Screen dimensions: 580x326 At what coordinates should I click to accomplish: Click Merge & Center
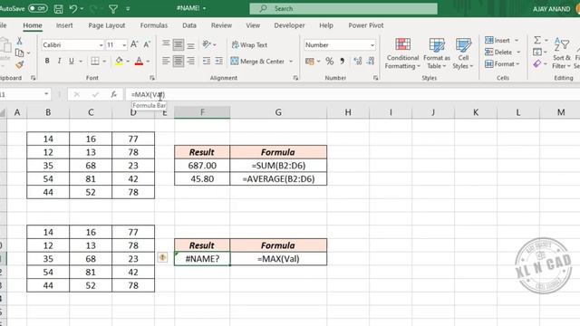pos(257,61)
